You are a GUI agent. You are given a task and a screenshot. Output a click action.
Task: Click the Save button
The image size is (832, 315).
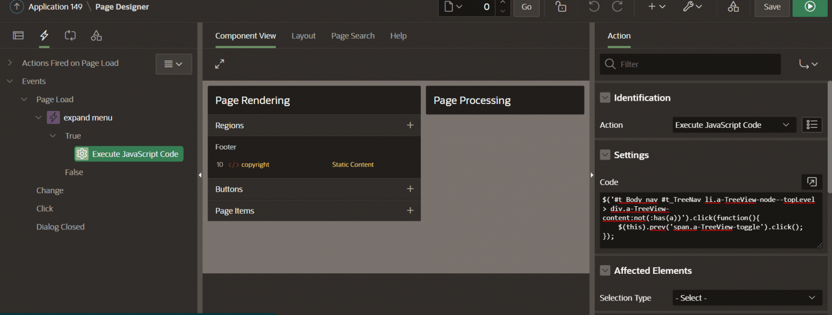tap(772, 8)
